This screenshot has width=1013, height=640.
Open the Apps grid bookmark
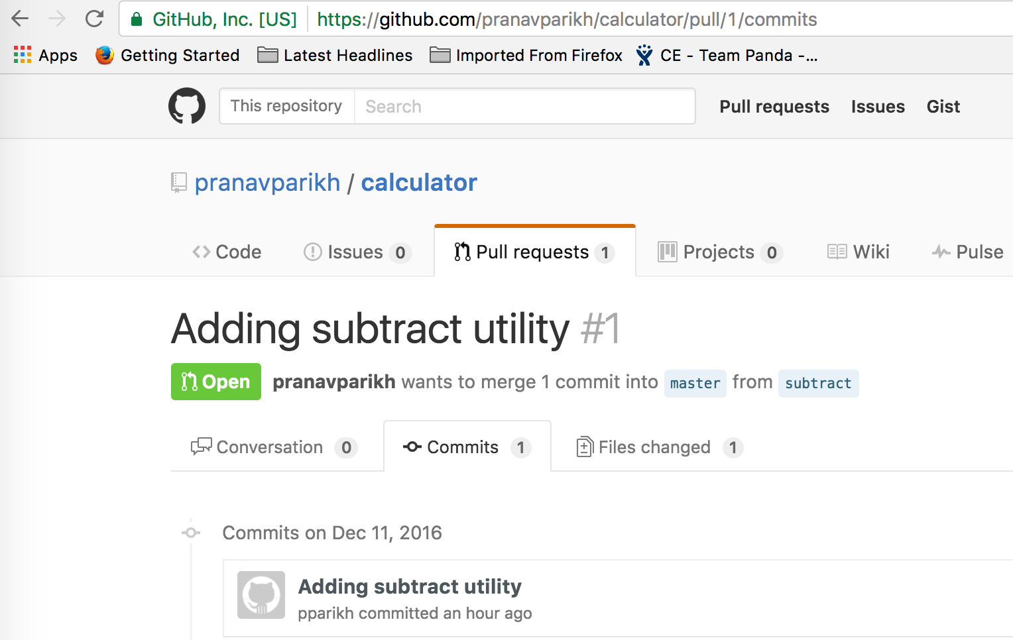click(45, 55)
